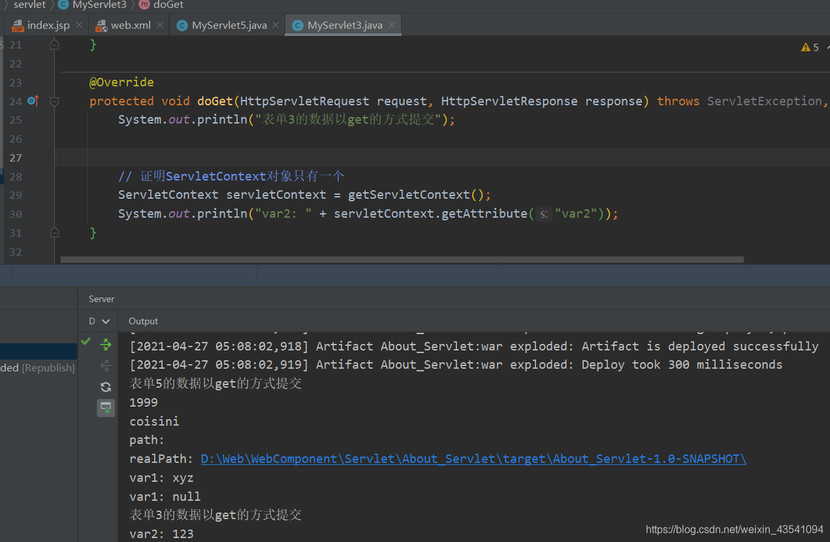Place cursor on empty line 27

click(444, 158)
